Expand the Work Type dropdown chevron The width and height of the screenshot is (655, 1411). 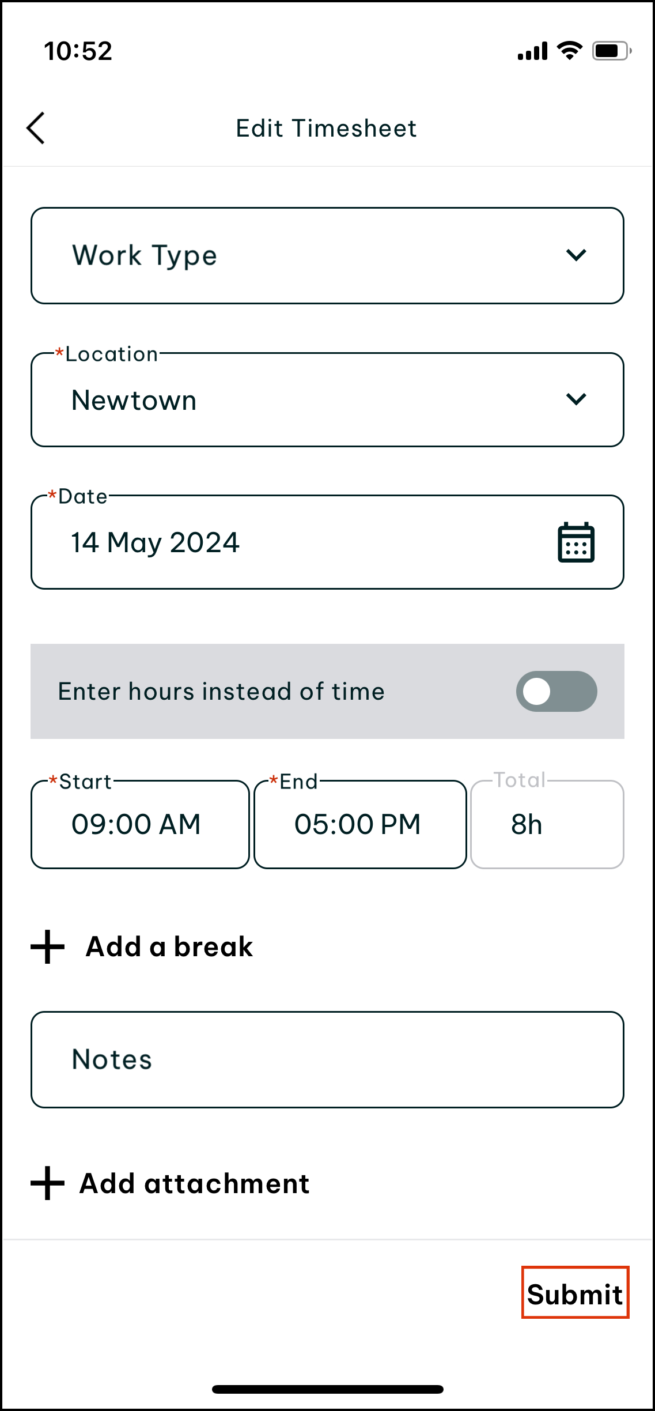576,255
